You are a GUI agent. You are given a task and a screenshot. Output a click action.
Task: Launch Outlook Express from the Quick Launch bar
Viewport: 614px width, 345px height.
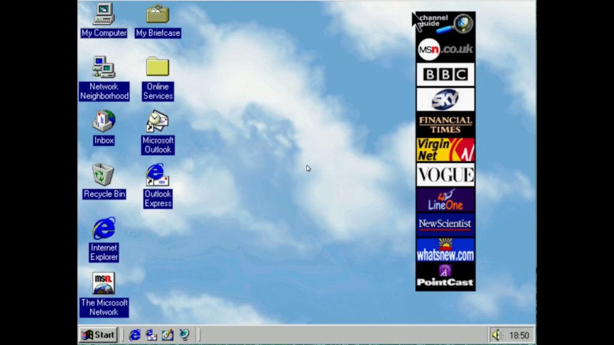pos(151,335)
